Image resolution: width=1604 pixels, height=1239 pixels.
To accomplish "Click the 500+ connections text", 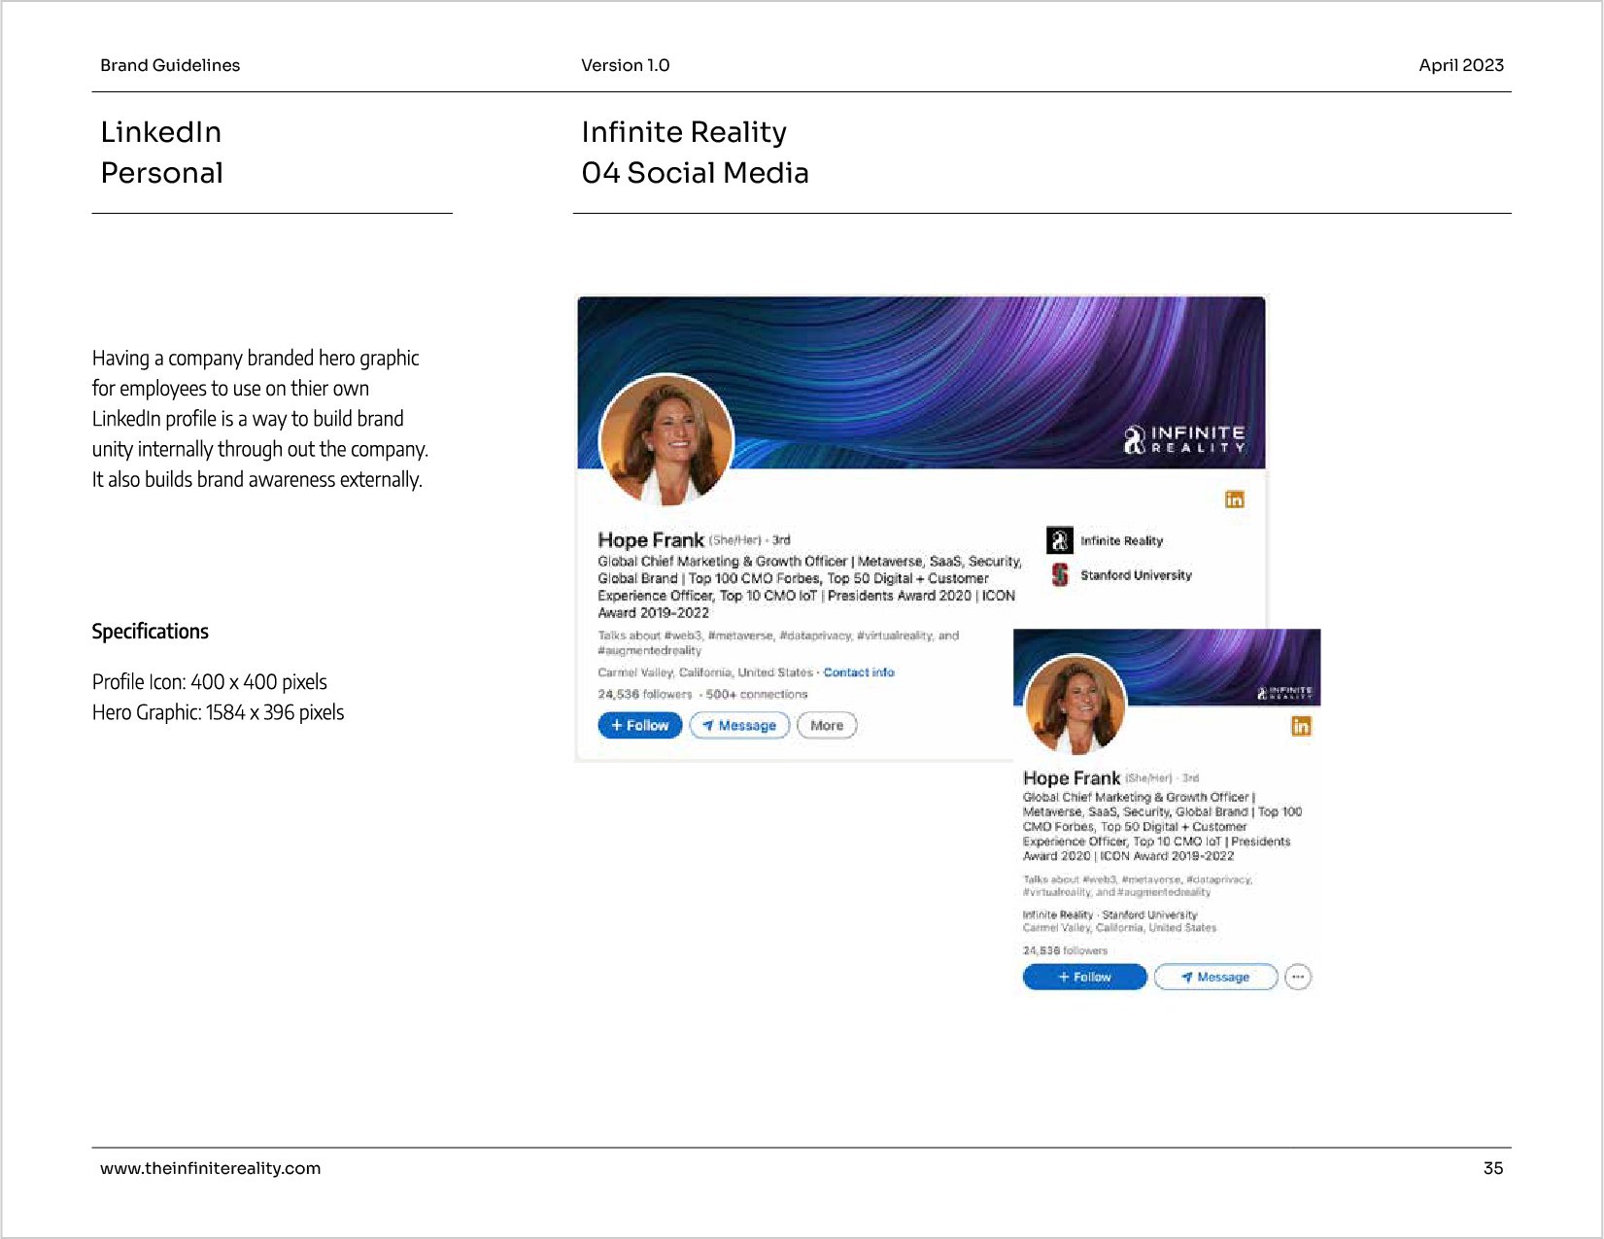I will (x=756, y=695).
